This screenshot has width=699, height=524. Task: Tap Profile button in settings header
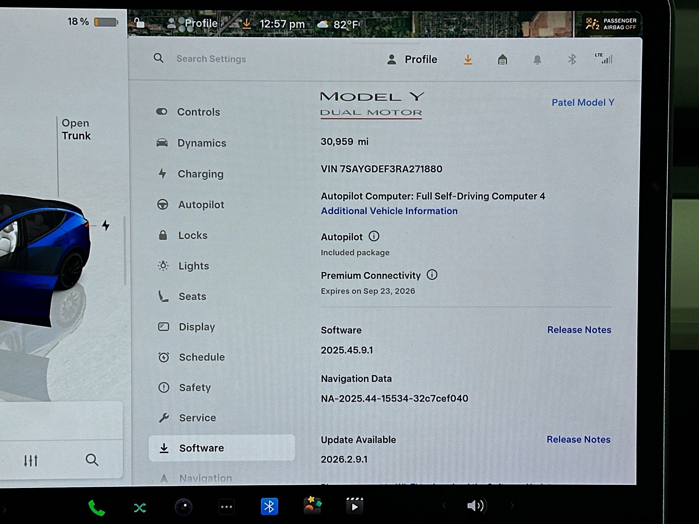pos(412,59)
